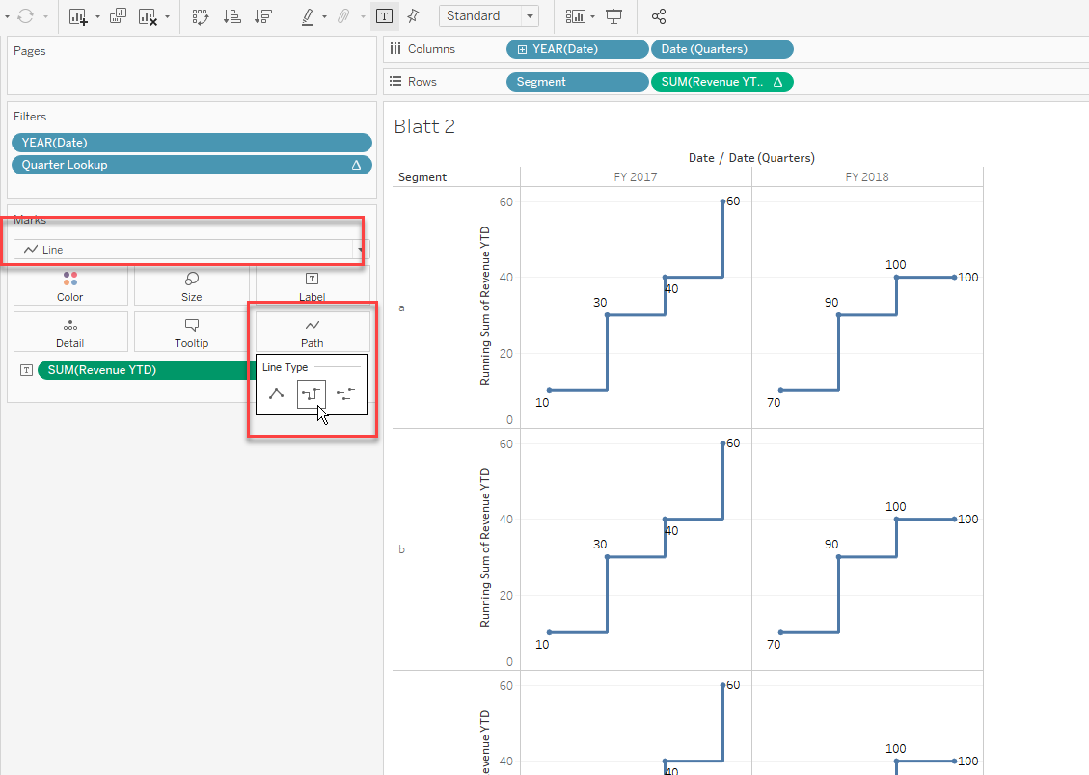Select the jump Line Type option
Viewport: 1089px width, 775px height.
coord(345,393)
